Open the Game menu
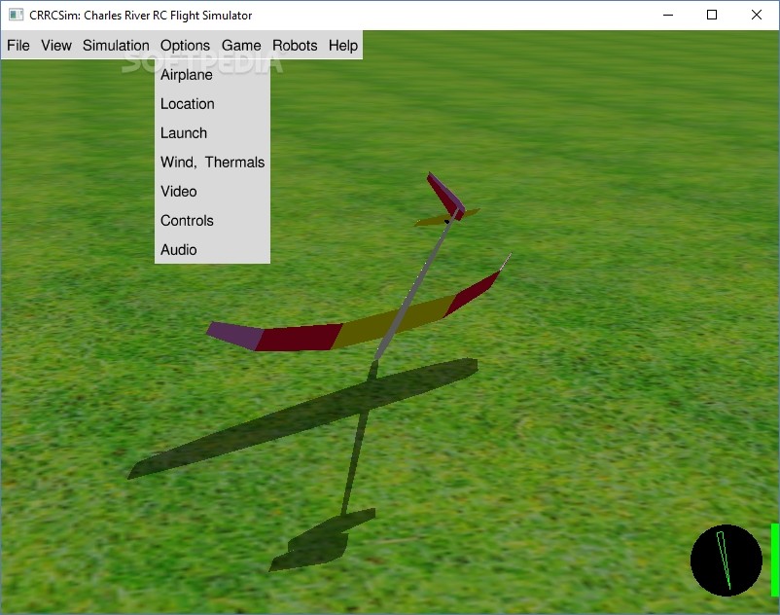The height and width of the screenshot is (615, 780). point(241,46)
